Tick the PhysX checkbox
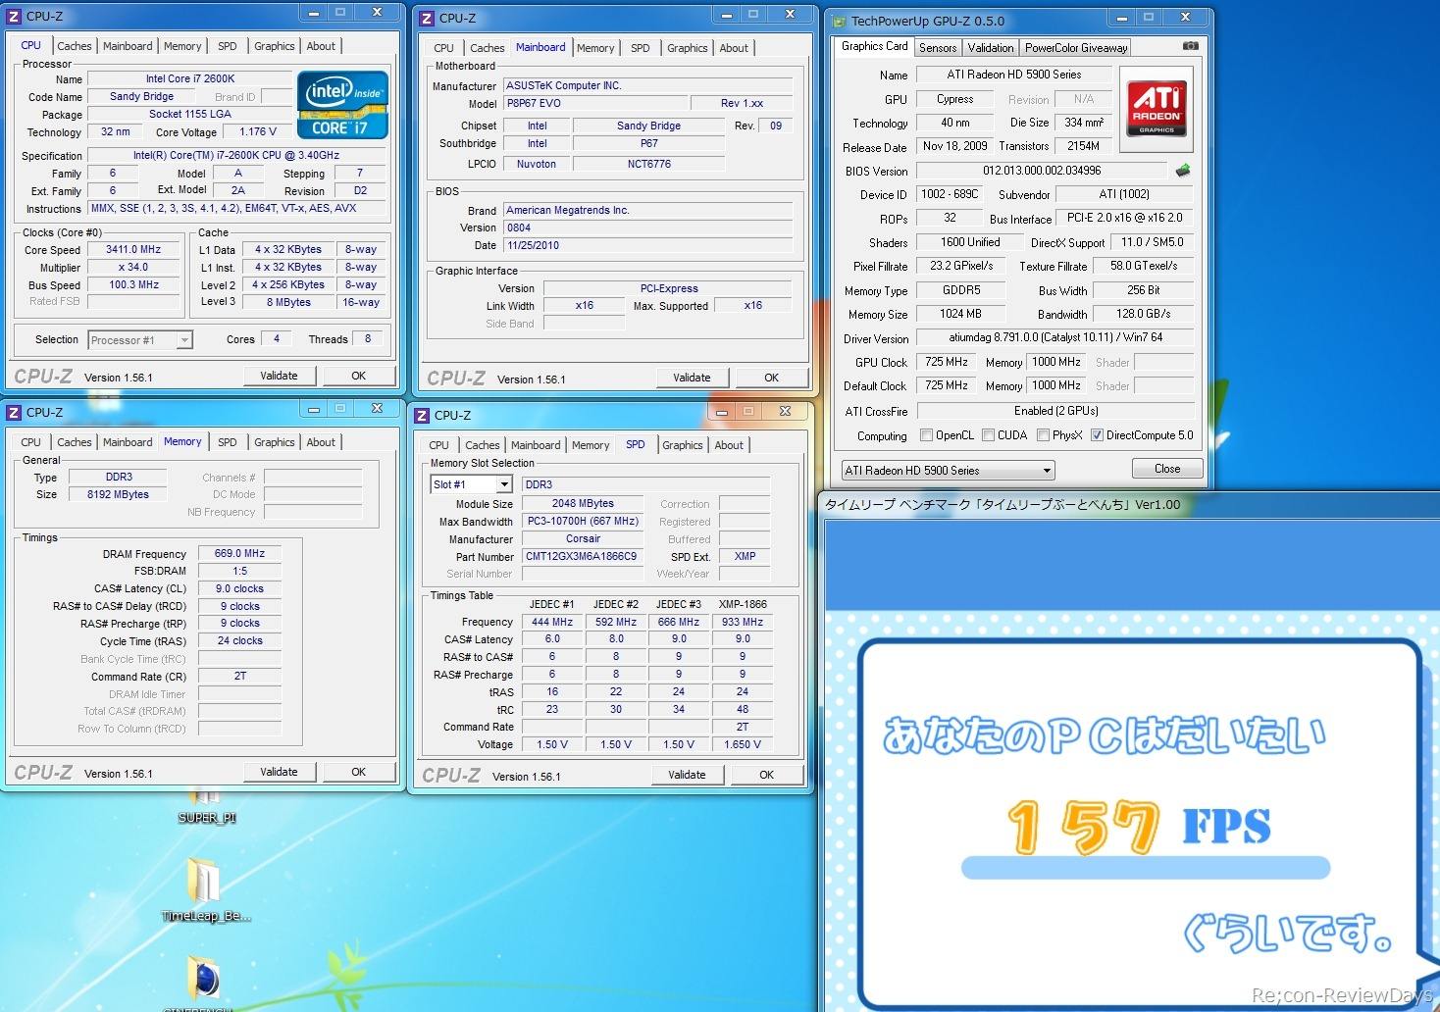The width and height of the screenshot is (1440, 1012). coord(1043,435)
